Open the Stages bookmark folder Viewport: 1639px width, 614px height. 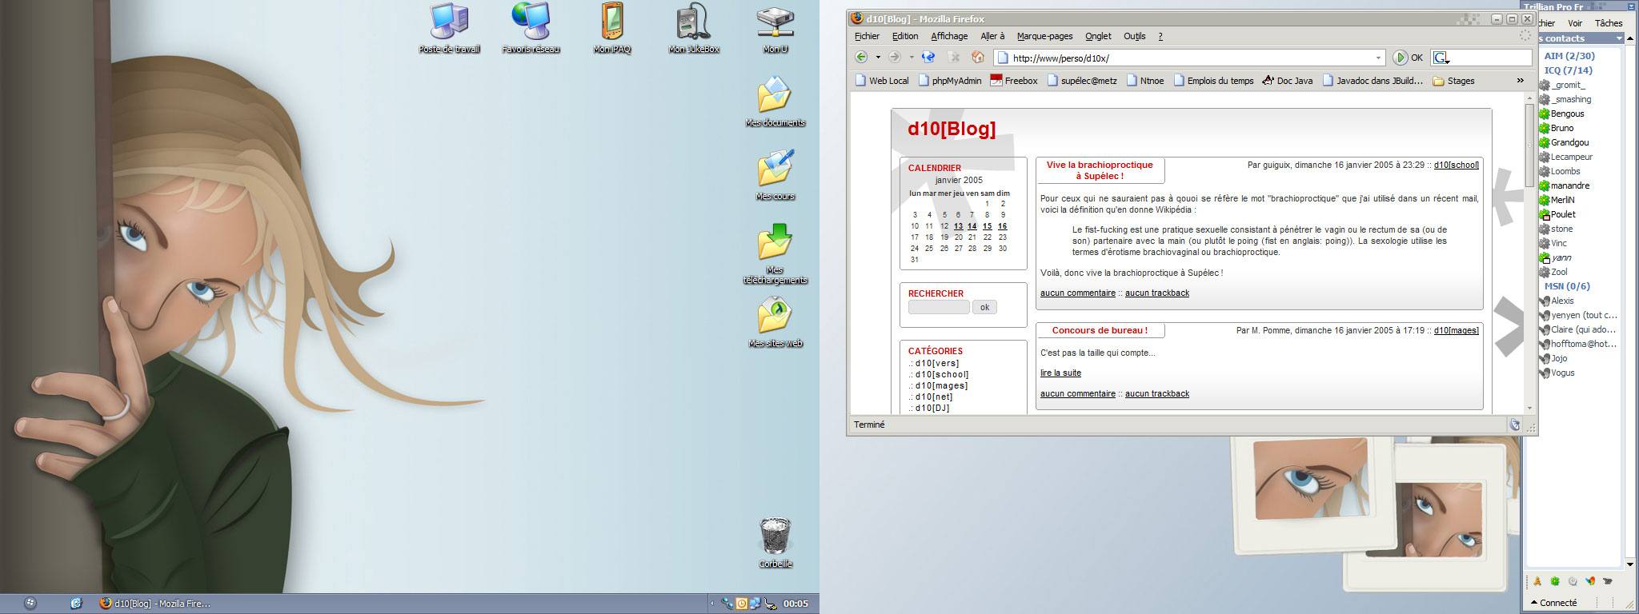coord(1453,81)
